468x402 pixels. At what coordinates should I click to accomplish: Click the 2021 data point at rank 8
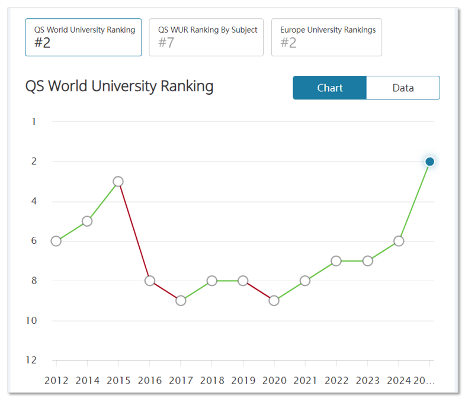pyautogui.click(x=305, y=281)
